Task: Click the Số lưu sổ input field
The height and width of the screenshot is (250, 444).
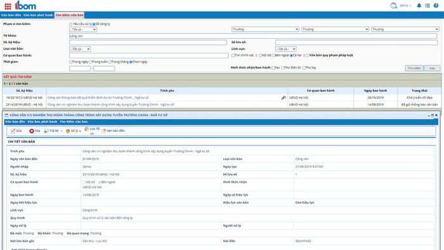Action: [x=356, y=43]
